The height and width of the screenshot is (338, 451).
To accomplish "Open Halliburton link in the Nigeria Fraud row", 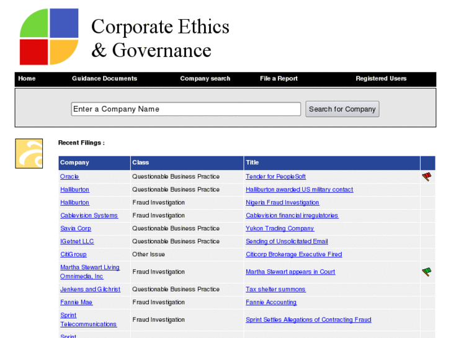I will coord(75,203).
